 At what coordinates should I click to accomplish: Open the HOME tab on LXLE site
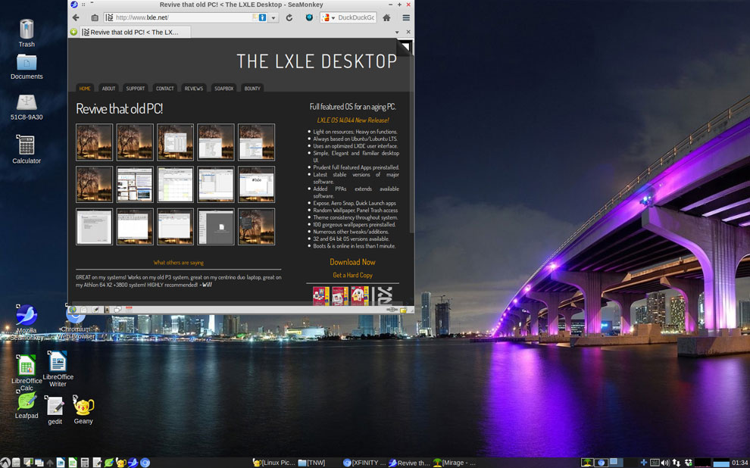85,89
